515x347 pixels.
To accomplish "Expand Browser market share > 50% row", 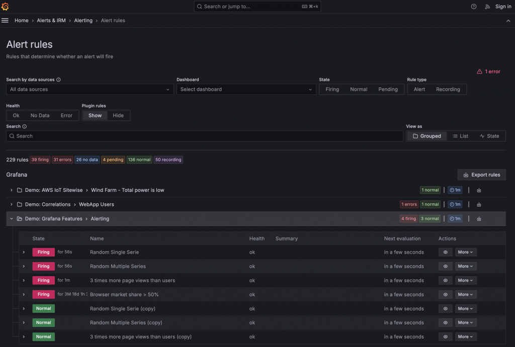I will pyautogui.click(x=24, y=295).
